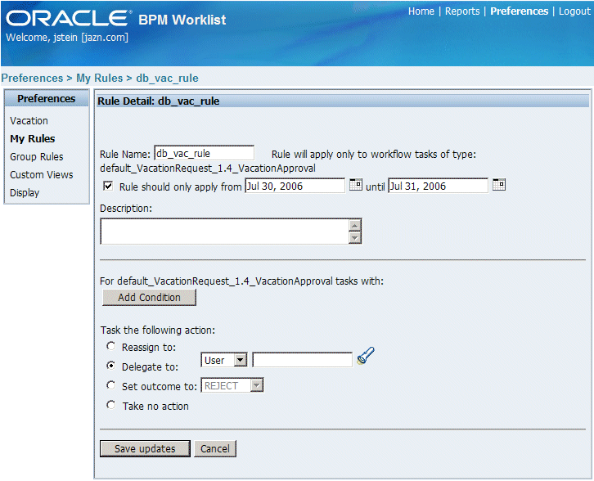This screenshot has height=481, width=594.
Task: Select the 'Reassign to' radio button
Action: point(111,346)
